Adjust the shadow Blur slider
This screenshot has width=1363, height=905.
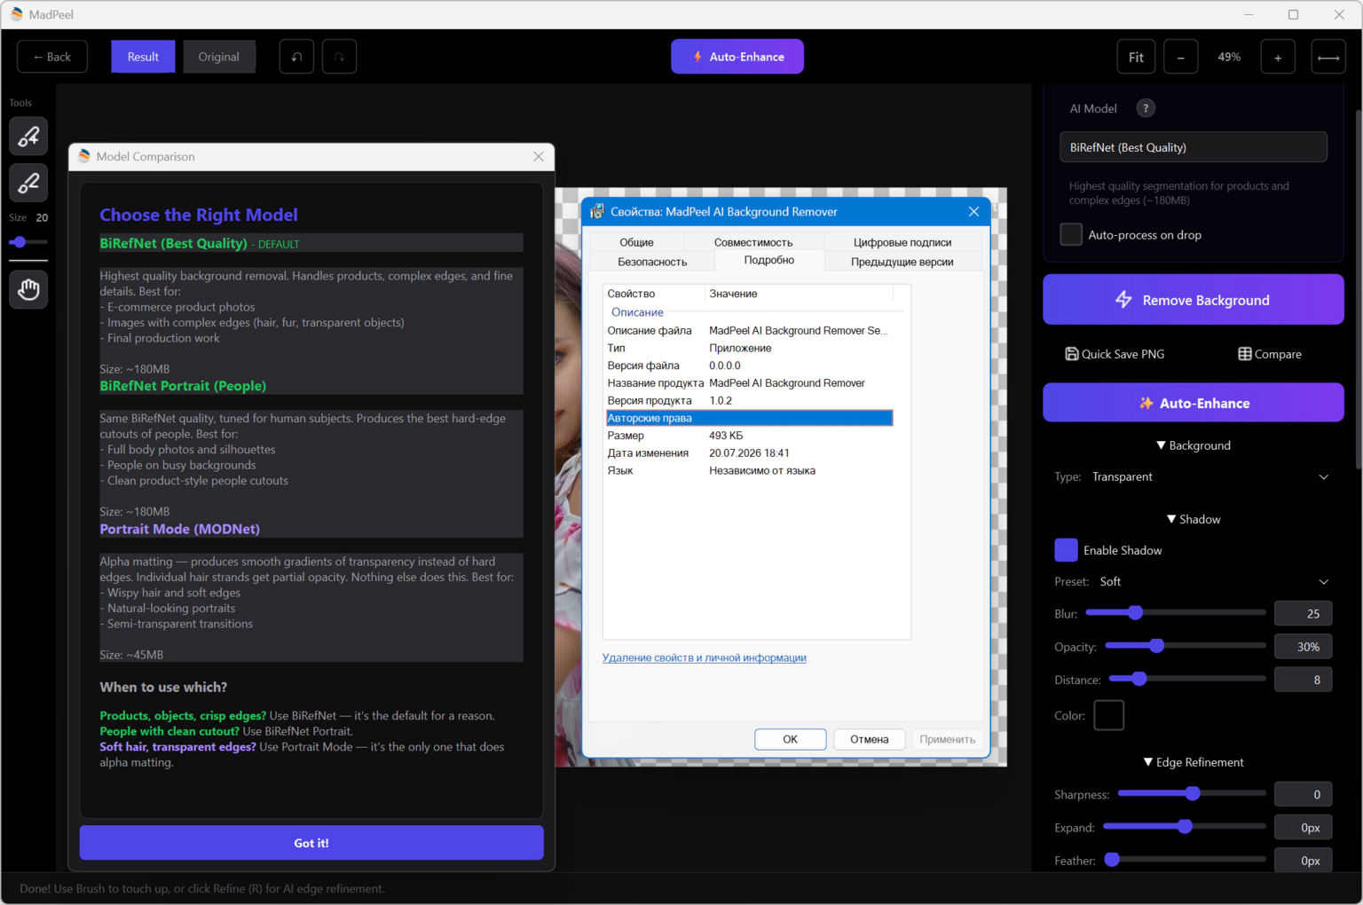[1176, 612]
